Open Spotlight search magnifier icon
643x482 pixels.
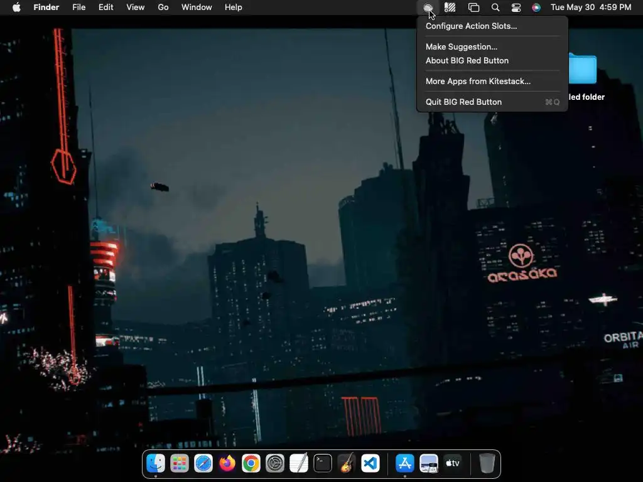coord(495,8)
